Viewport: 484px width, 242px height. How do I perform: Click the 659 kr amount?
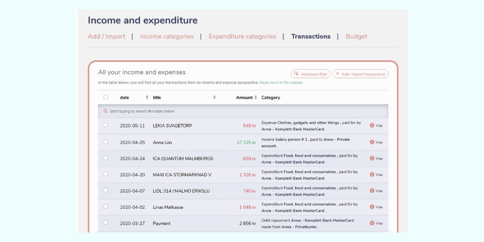[x=249, y=159]
